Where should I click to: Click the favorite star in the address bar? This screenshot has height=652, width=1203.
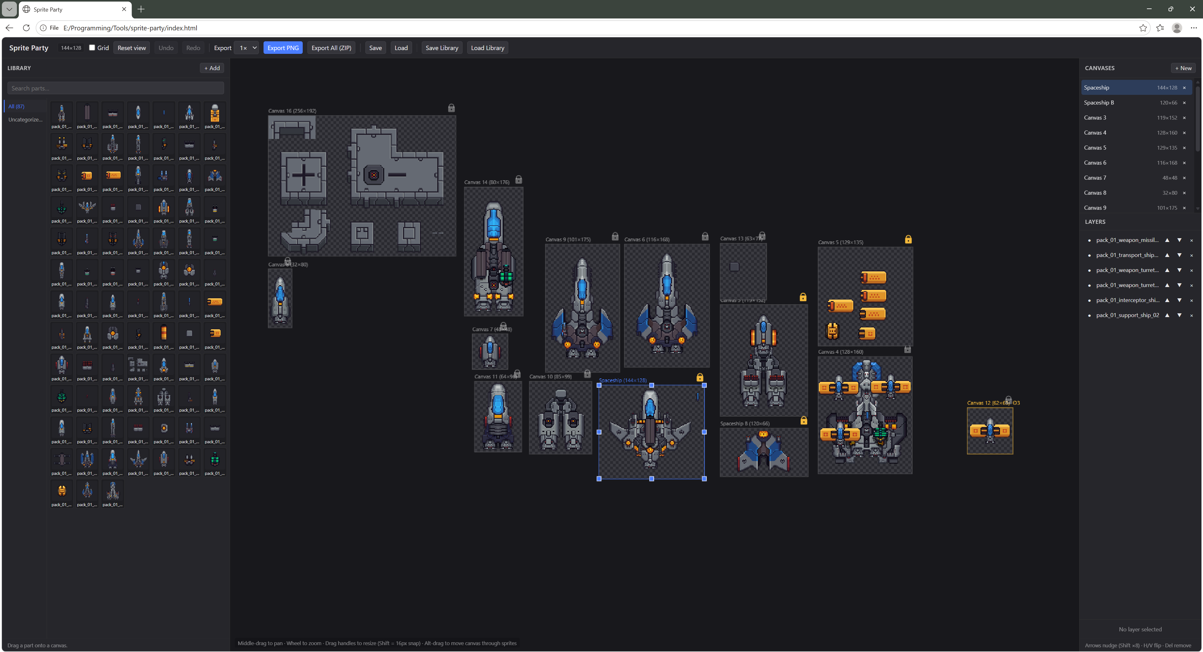[1143, 28]
